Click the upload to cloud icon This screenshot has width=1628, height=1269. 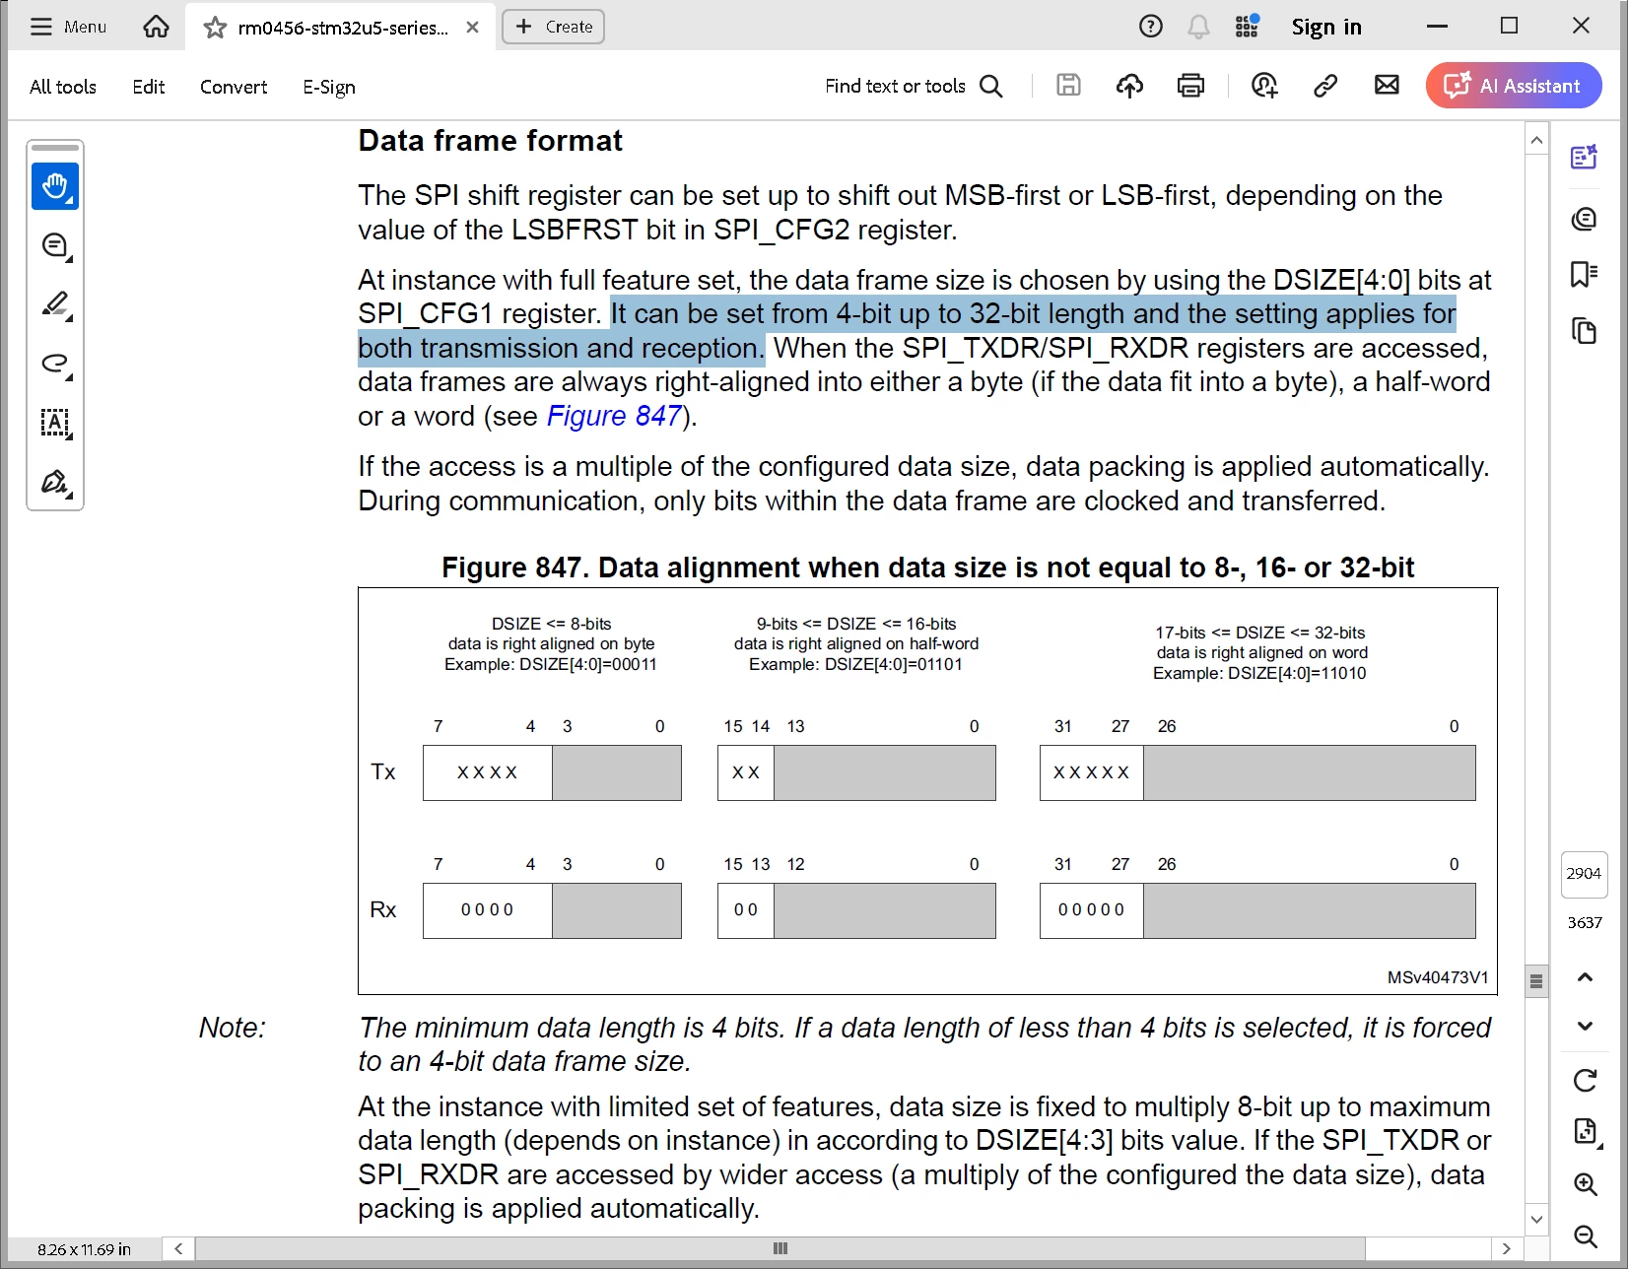pyautogui.click(x=1129, y=86)
